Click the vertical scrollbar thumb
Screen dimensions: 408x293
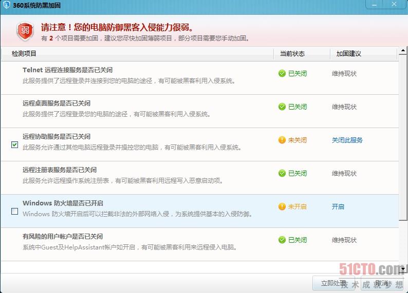[x=403, y=137]
